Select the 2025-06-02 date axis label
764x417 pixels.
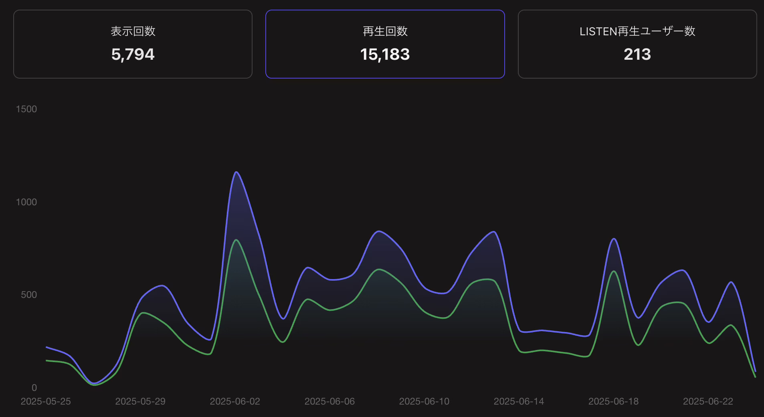pyautogui.click(x=235, y=401)
